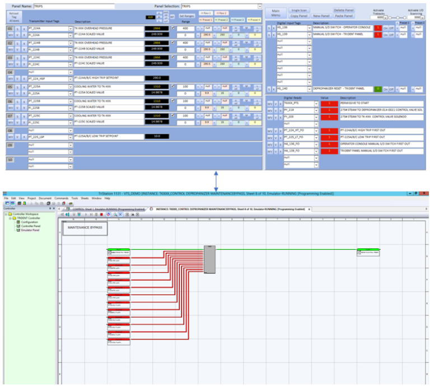Click the Copy Panel button
430x386 pixels.
(x=299, y=16)
